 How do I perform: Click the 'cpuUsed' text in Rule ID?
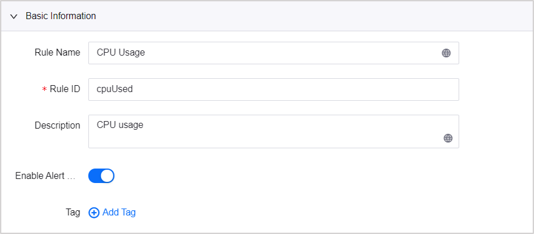pos(115,89)
